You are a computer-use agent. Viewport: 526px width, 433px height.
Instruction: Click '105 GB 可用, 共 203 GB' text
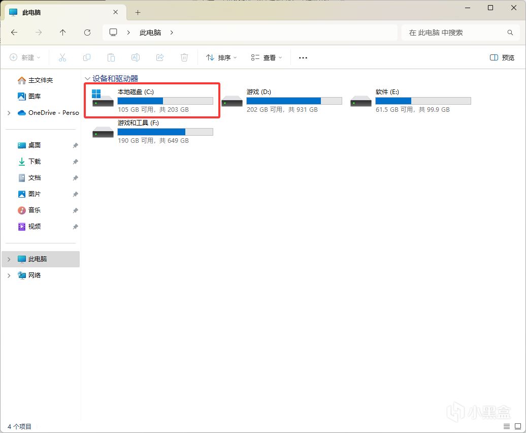tap(153, 110)
